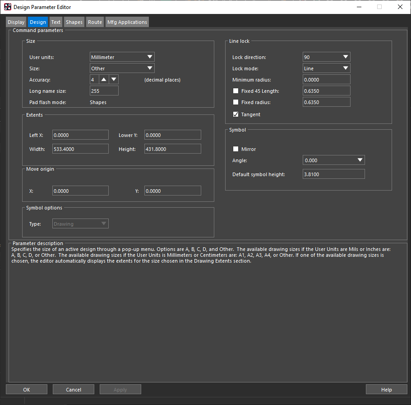Close the Design Parameter Editor window
The width and height of the screenshot is (411, 405).
[x=400, y=7]
